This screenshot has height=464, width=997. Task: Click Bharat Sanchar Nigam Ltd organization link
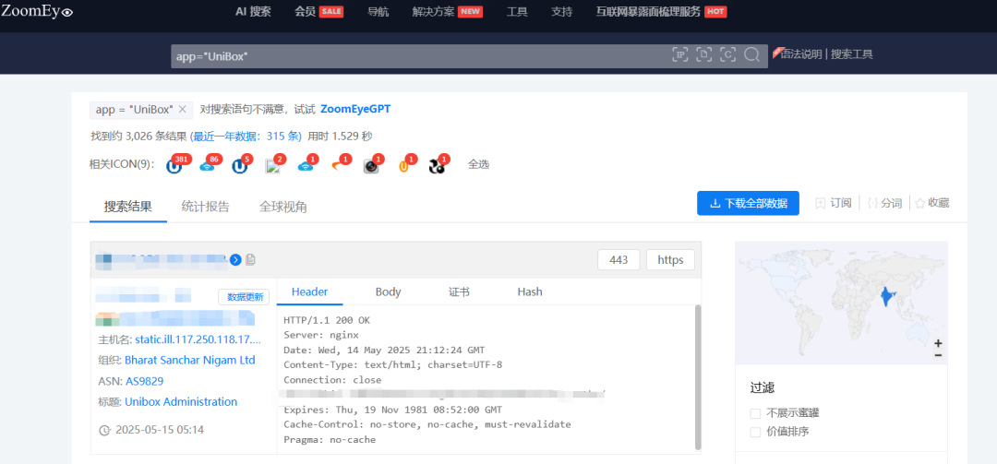tap(190, 360)
